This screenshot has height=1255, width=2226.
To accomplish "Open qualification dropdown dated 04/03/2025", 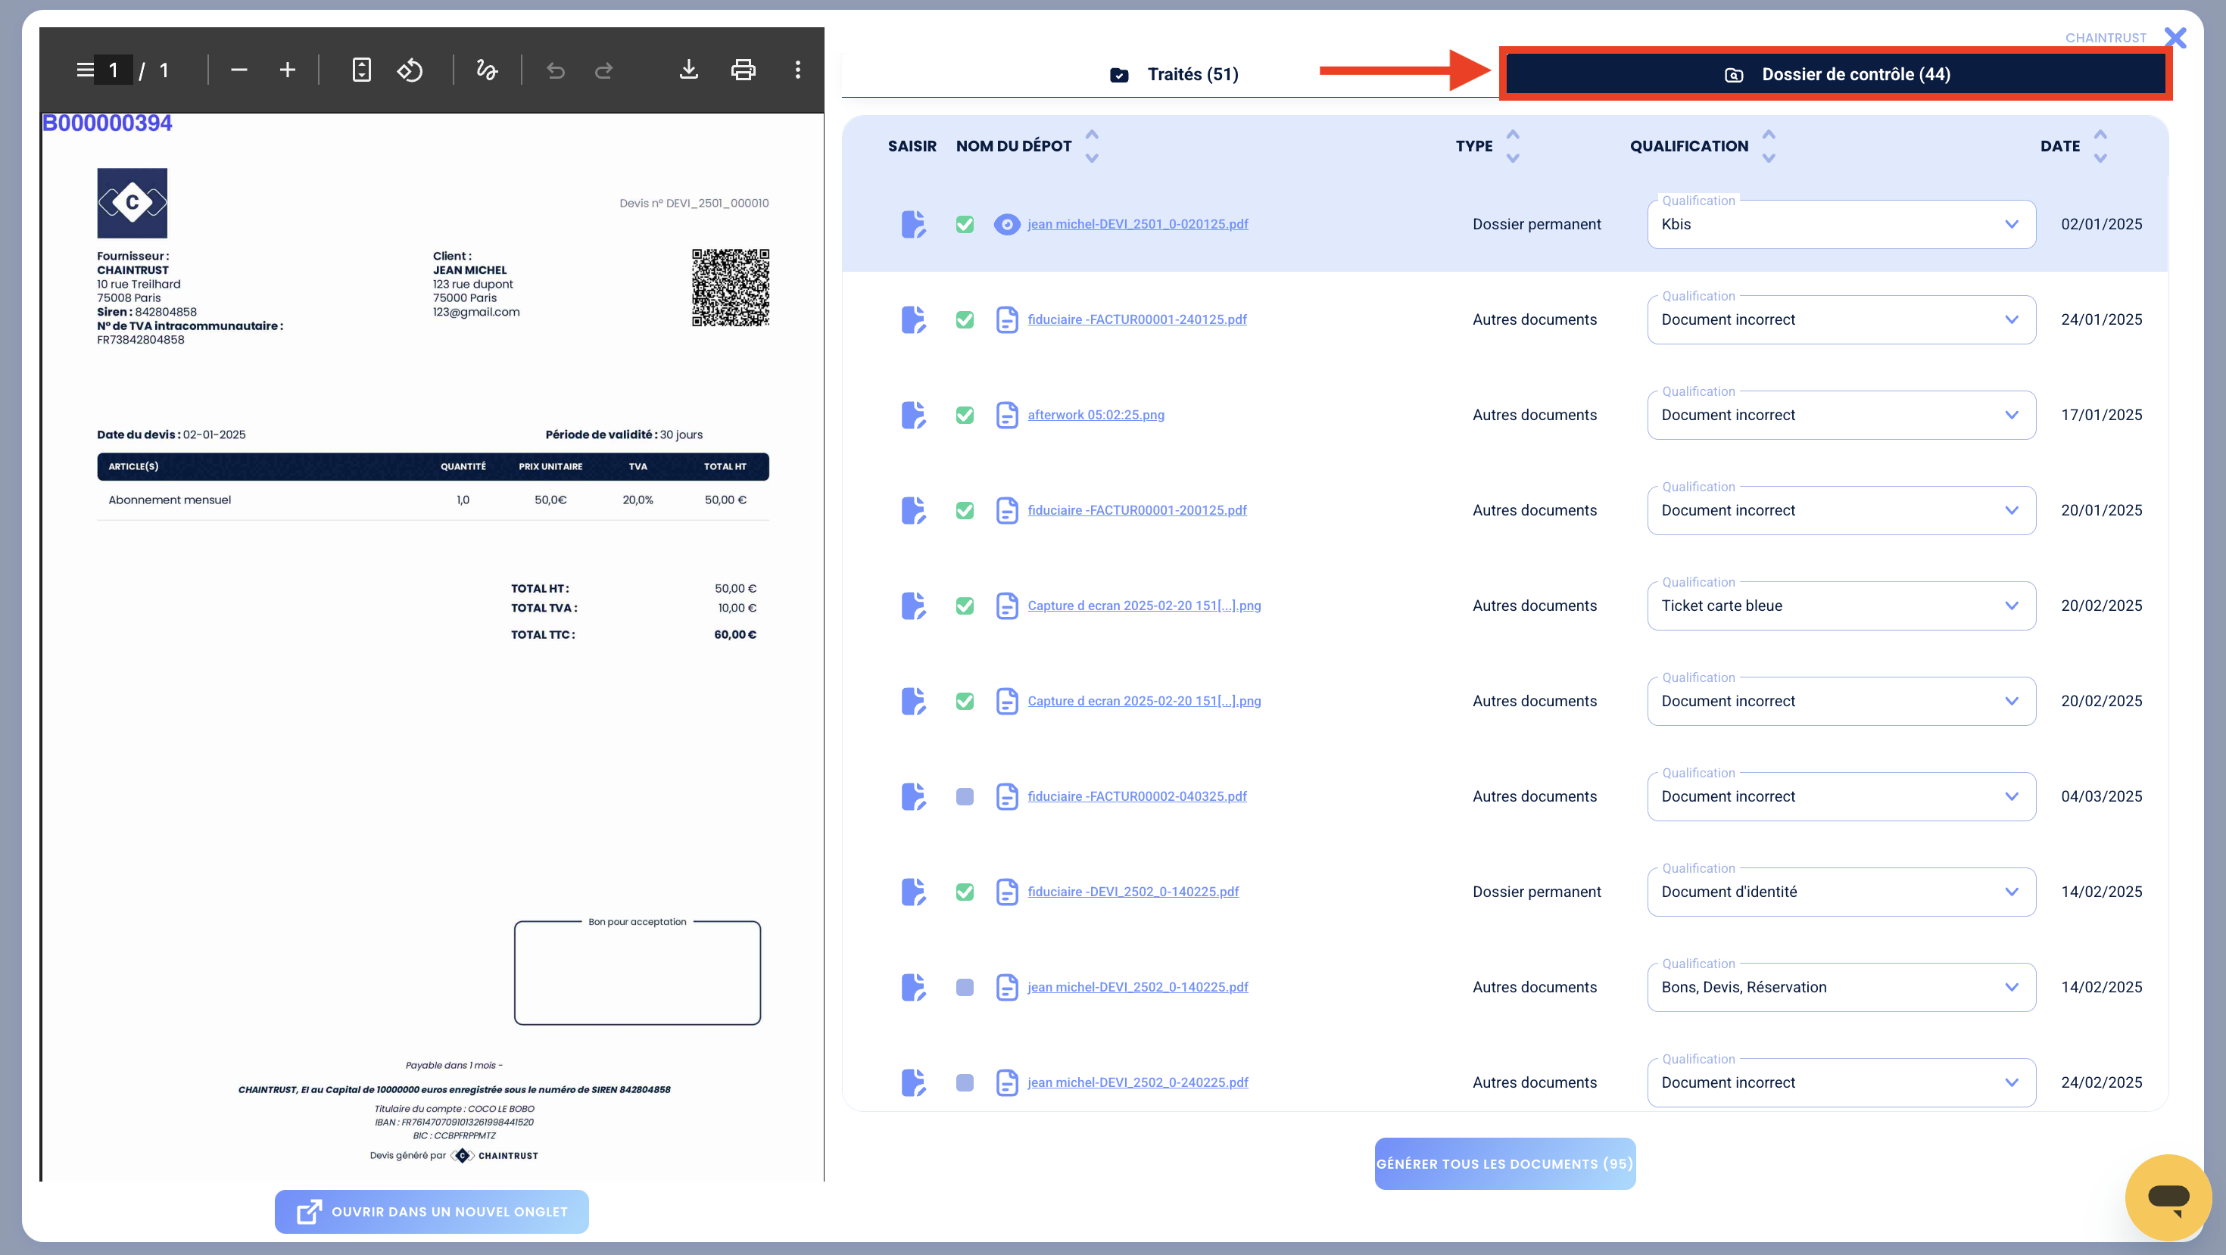I will [x=1841, y=796].
